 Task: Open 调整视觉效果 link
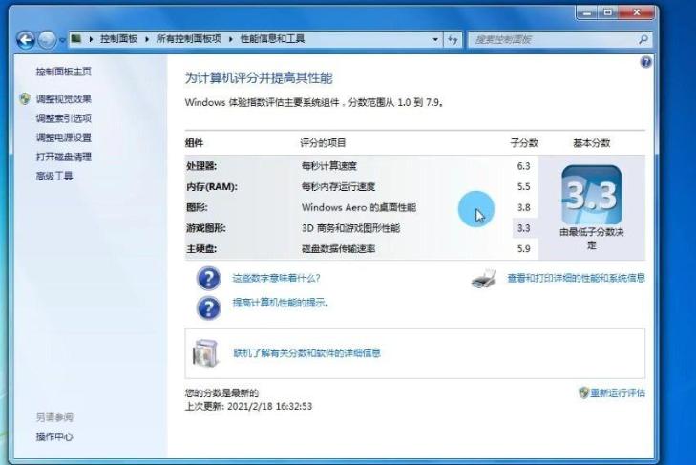[x=63, y=99]
